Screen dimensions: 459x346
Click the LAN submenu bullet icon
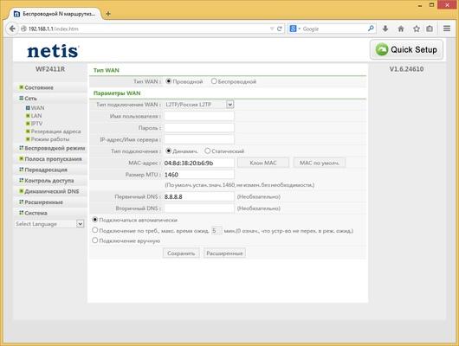click(x=28, y=116)
